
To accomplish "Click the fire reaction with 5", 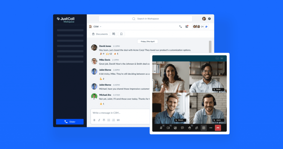I will [x=116, y=54].
